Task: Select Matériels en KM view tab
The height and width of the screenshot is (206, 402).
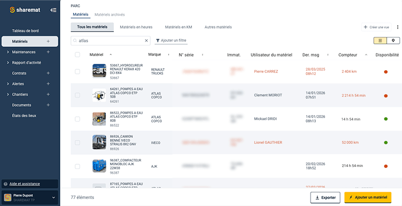Action: [x=178, y=27]
